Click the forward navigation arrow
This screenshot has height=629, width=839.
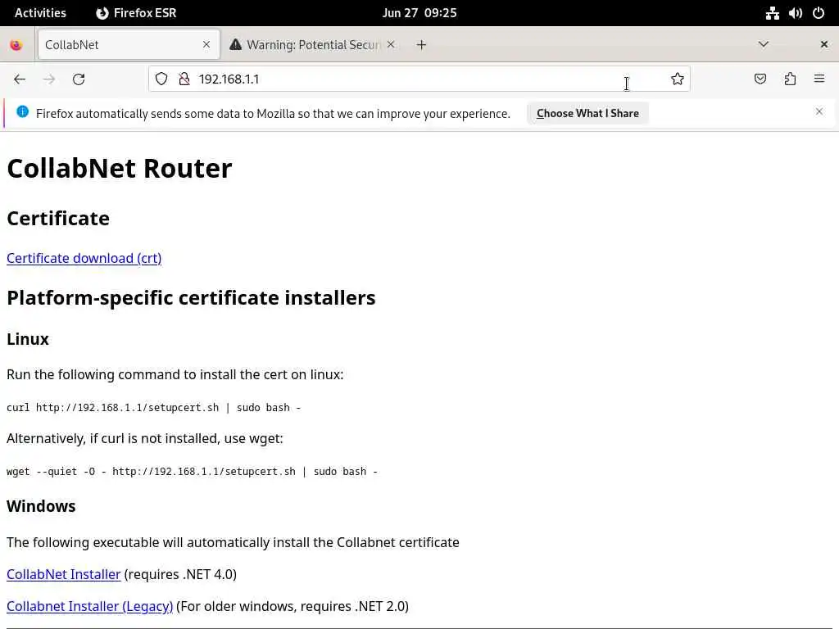point(49,79)
